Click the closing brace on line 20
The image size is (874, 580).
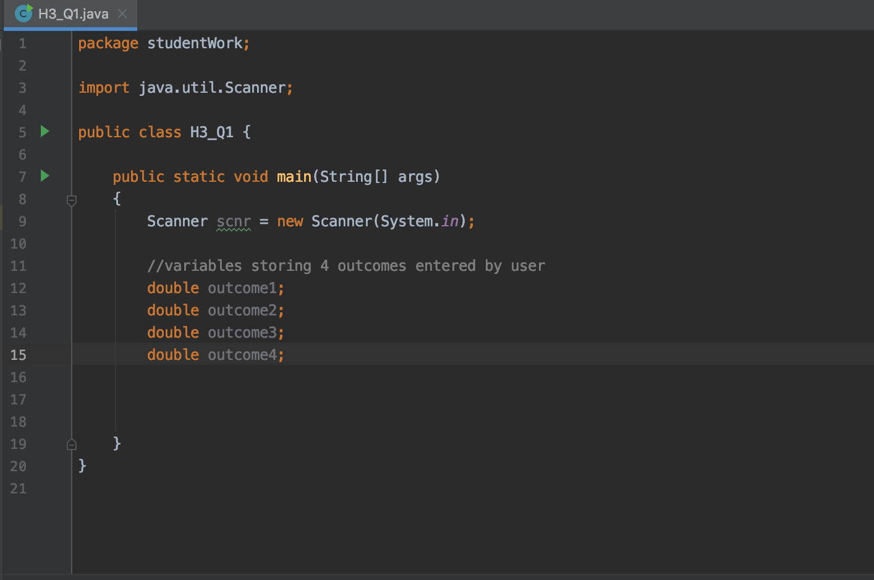point(82,466)
